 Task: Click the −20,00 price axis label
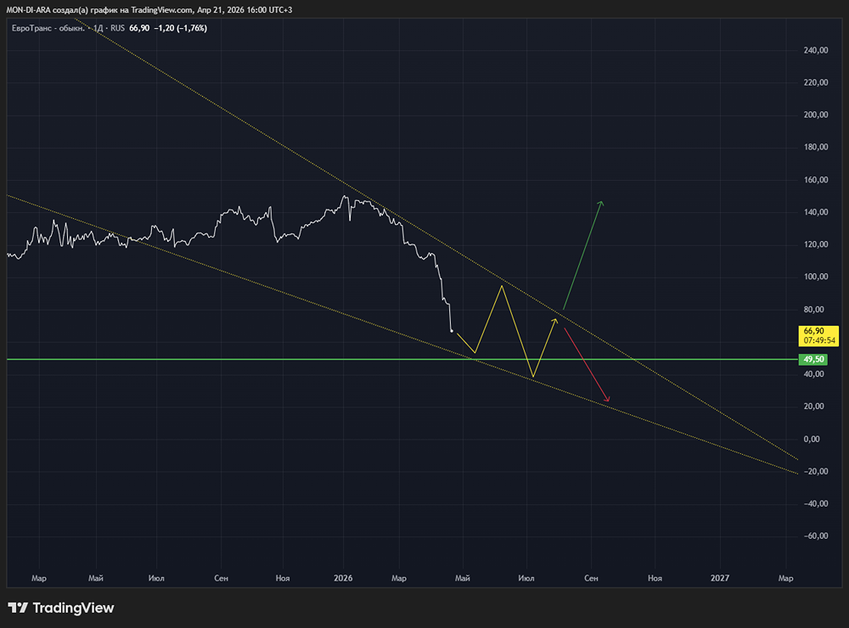coord(815,472)
